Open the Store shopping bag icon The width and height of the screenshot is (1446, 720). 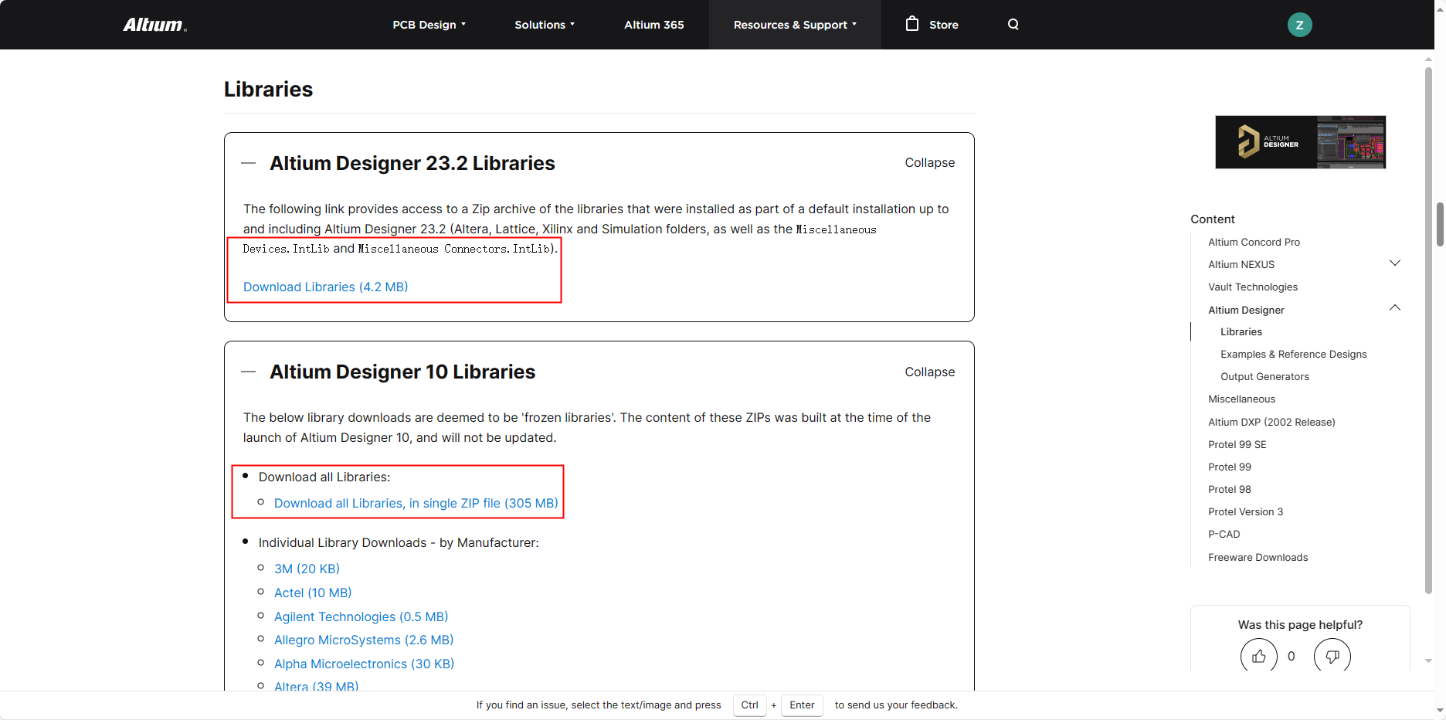(912, 24)
